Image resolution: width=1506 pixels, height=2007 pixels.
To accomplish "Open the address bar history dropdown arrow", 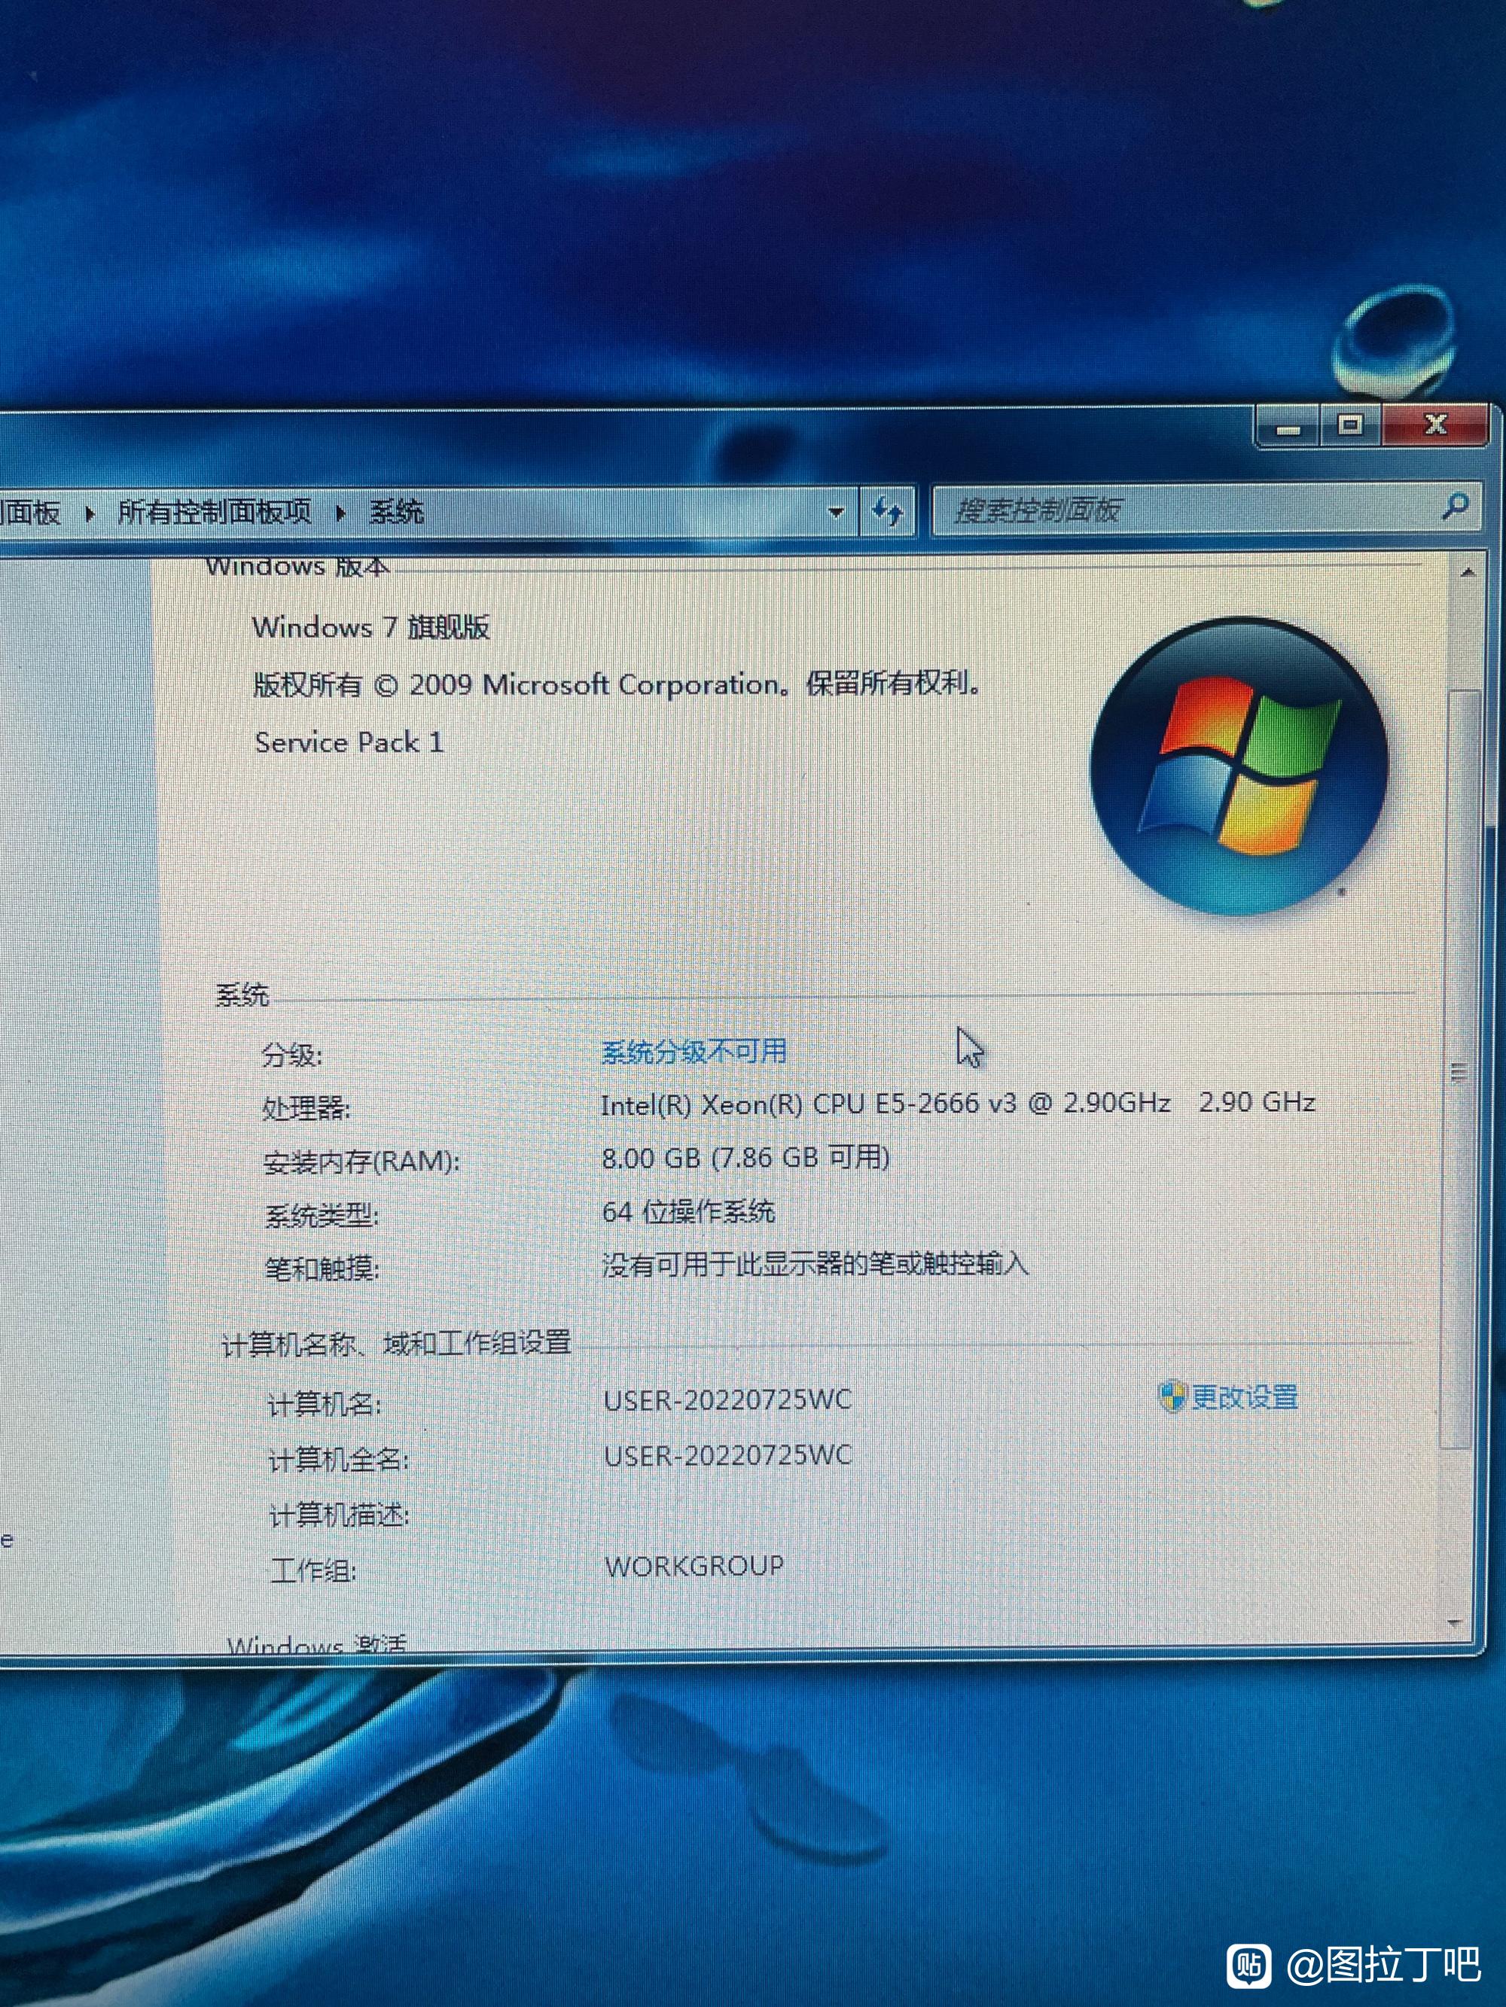I will tap(836, 512).
